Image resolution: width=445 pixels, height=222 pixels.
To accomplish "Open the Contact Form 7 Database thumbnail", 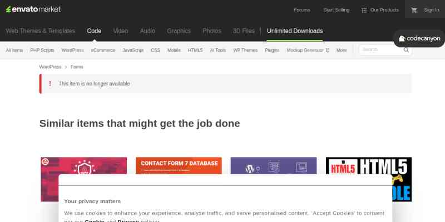I will [179, 165].
